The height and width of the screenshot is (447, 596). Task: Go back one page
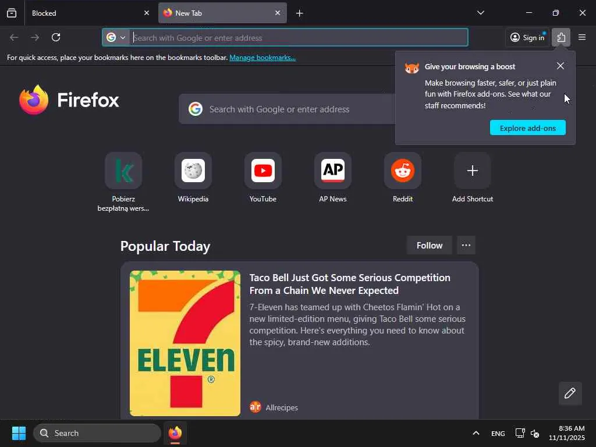coord(14,37)
